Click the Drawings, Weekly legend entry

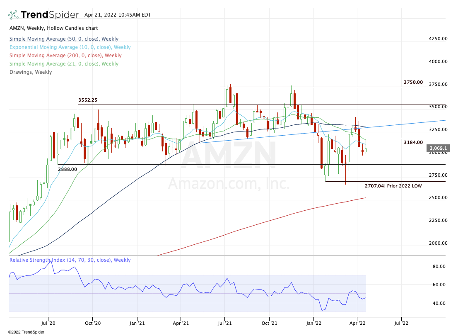31,72
